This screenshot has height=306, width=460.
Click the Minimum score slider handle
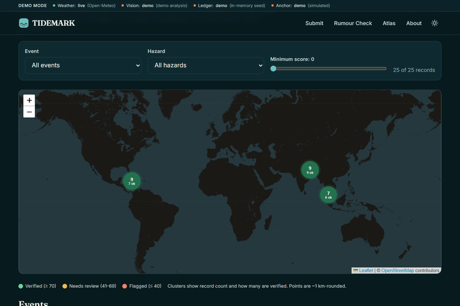click(x=273, y=68)
